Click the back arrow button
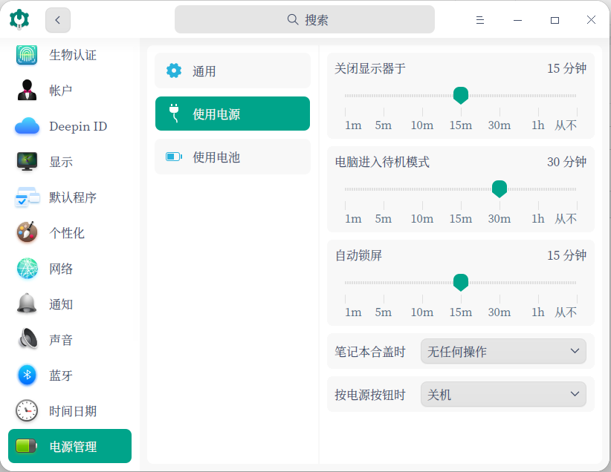 57,20
